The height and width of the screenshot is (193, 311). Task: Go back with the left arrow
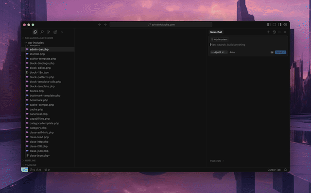(x=100, y=25)
